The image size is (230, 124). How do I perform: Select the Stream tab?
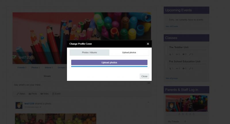(47, 76)
